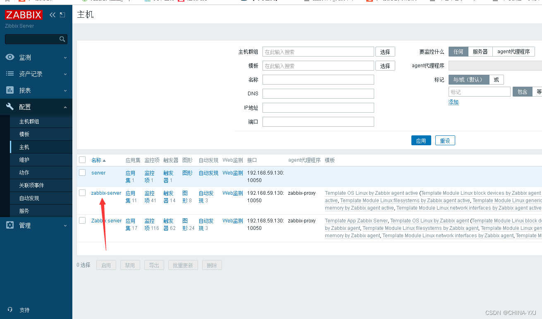
Task: Toggle the select-all hosts checkbox
Action: click(x=82, y=160)
